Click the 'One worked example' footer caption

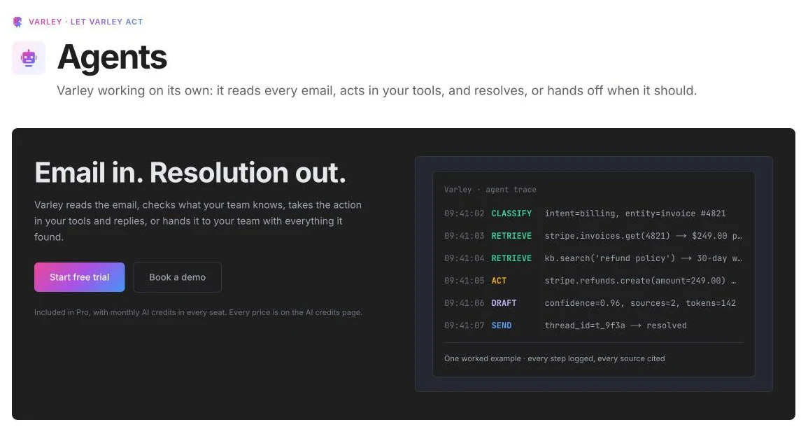click(x=555, y=358)
